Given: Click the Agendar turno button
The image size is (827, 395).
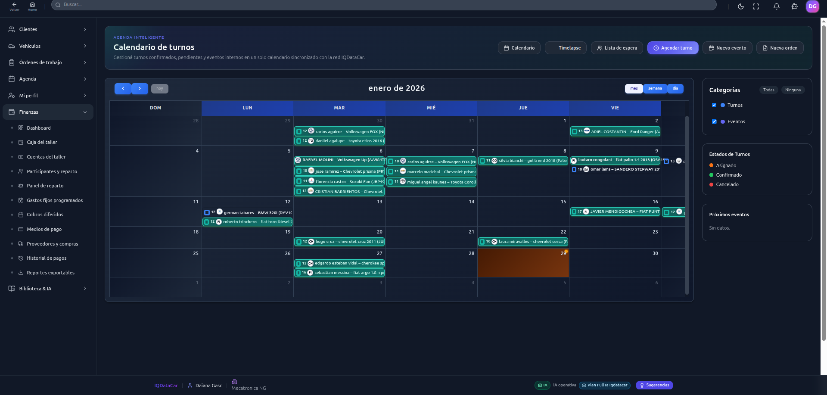Looking at the screenshot, I should (672, 48).
